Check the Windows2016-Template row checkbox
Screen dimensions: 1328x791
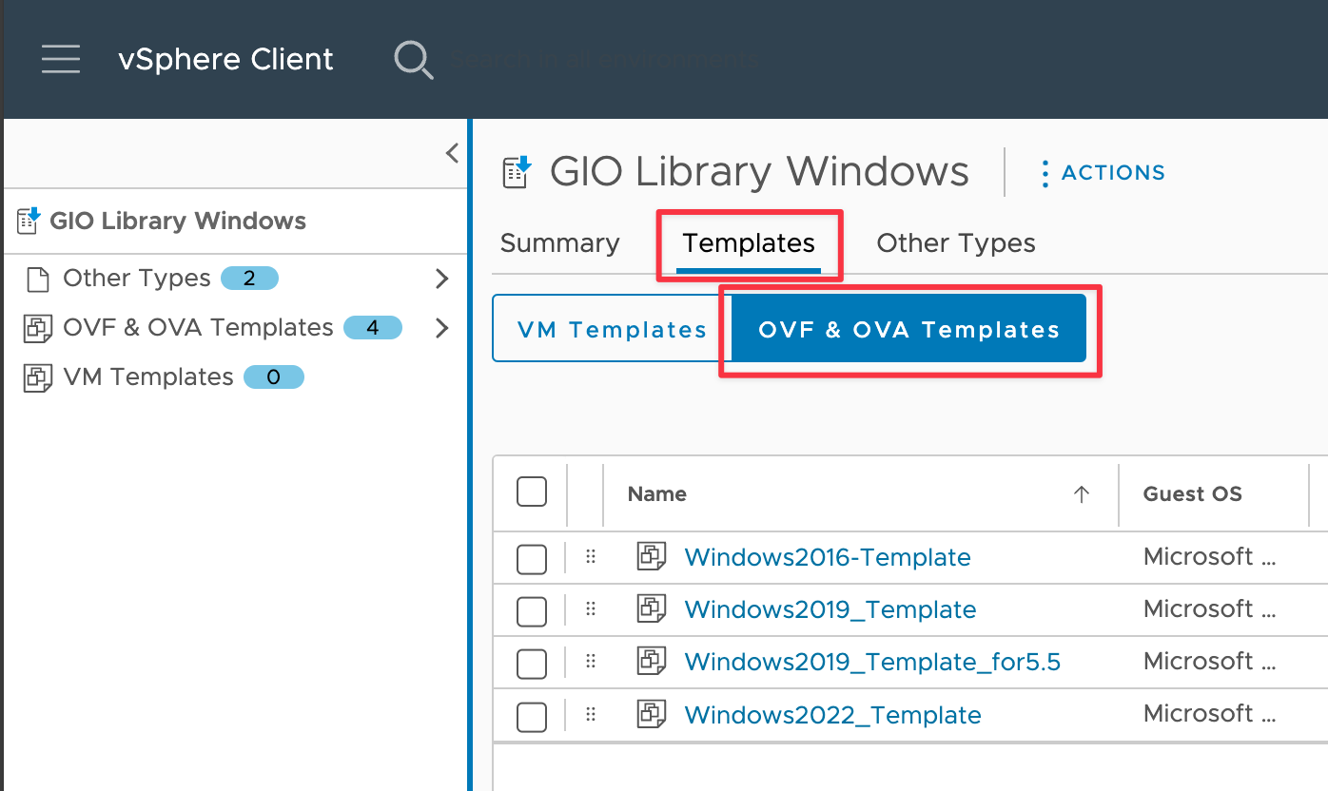531,559
